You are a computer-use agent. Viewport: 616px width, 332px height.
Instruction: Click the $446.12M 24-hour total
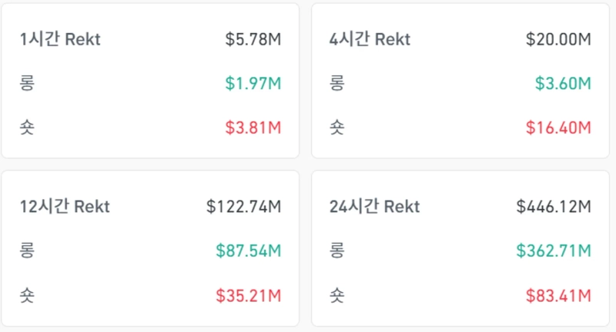point(554,206)
